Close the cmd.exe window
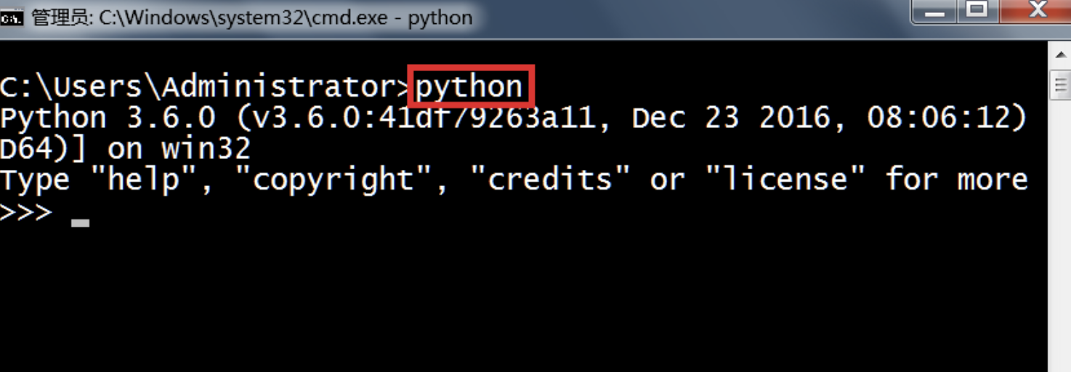 [1039, 10]
